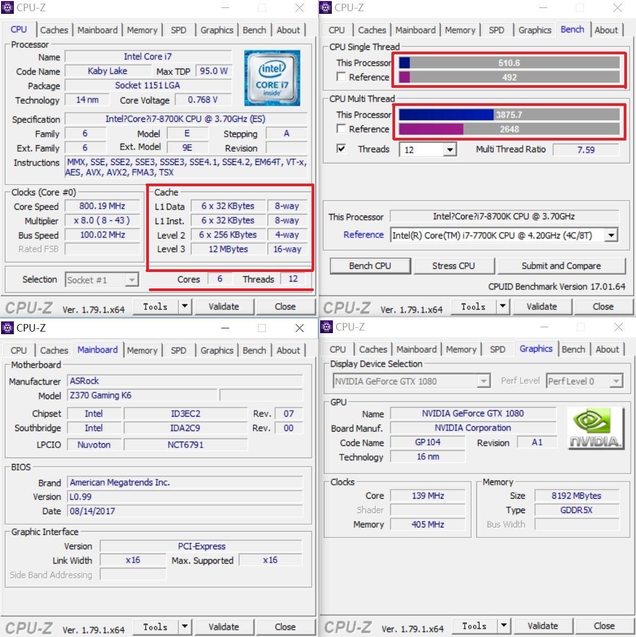Open the Caches tab in the CPU window
The width and height of the screenshot is (636, 637).
[x=54, y=30]
